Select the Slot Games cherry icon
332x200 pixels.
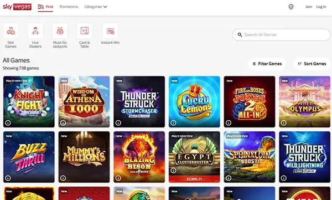[x=11, y=31]
